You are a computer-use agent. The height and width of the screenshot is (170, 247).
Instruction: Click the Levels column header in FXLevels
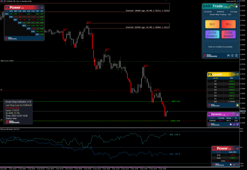tap(215, 78)
